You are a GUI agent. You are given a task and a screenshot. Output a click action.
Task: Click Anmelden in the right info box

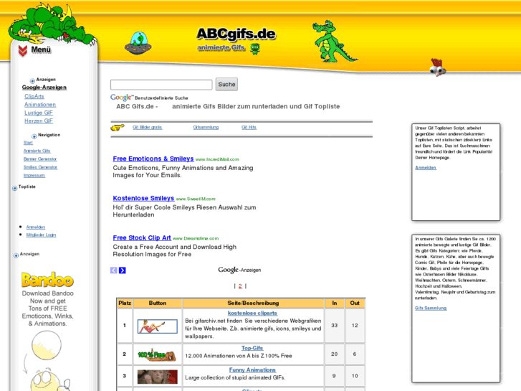coord(426,167)
